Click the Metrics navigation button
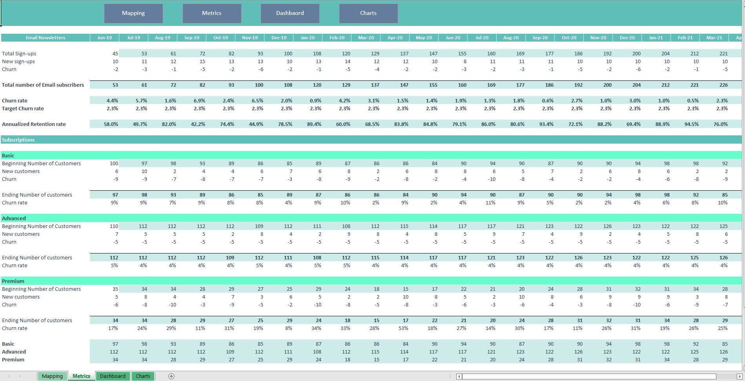 (x=211, y=13)
